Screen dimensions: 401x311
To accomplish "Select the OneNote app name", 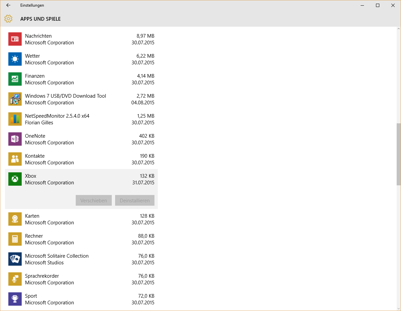I will click(35, 136).
